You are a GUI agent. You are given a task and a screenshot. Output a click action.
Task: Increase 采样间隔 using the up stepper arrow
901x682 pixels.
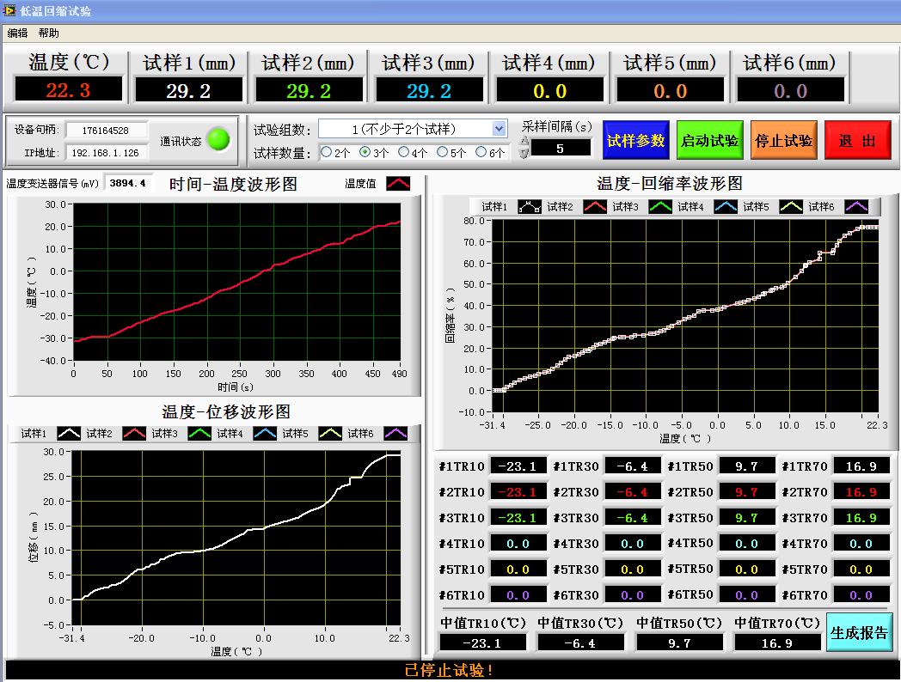524,142
